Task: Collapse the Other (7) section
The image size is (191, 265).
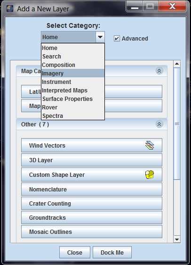Action: pos(159,124)
